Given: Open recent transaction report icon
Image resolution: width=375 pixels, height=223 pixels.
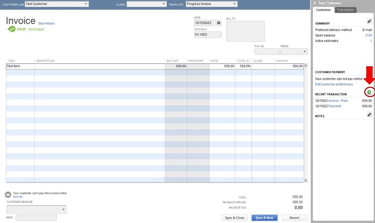Looking at the screenshot, I should [369, 92].
